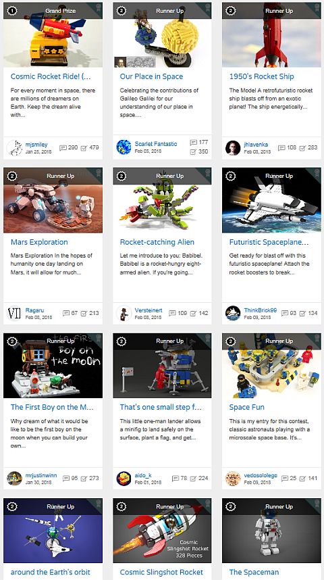Visit vedosololego's username link
Image resolution: width=324 pixels, height=580 pixels.
pyautogui.click(x=261, y=475)
